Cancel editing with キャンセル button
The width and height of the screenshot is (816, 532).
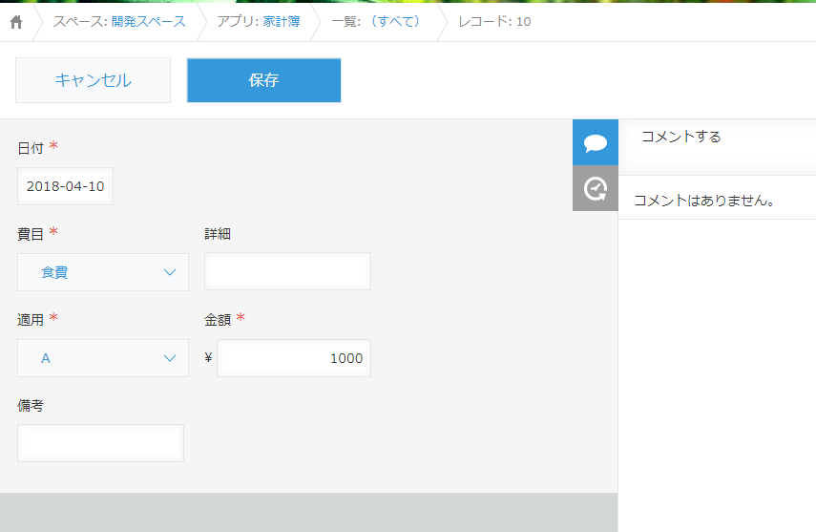[94, 80]
